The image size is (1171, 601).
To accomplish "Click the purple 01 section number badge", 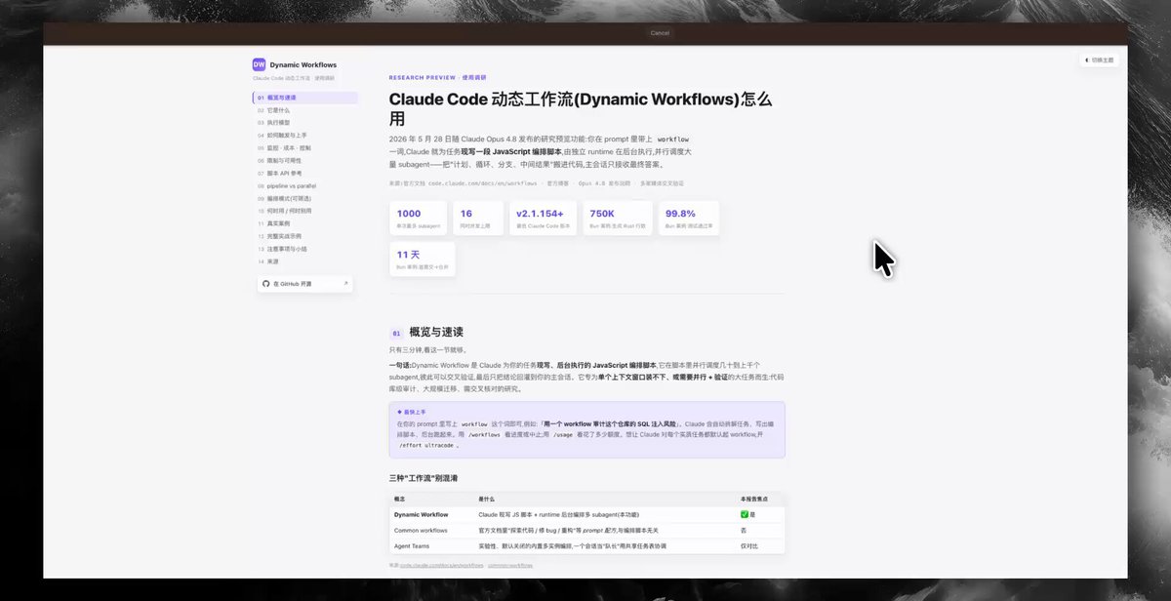I will pyautogui.click(x=396, y=333).
